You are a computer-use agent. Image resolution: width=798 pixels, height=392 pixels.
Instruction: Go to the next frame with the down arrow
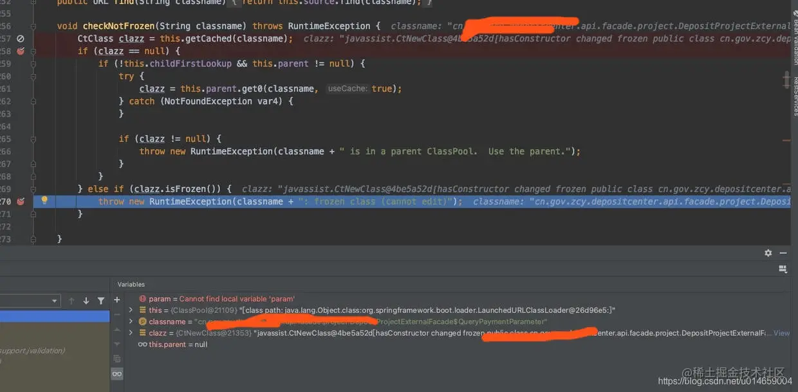point(86,301)
